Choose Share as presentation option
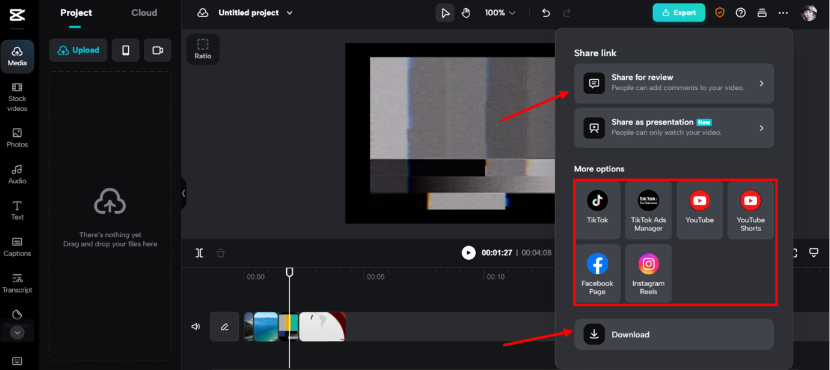The width and height of the screenshot is (830, 370). coord(674,128)
